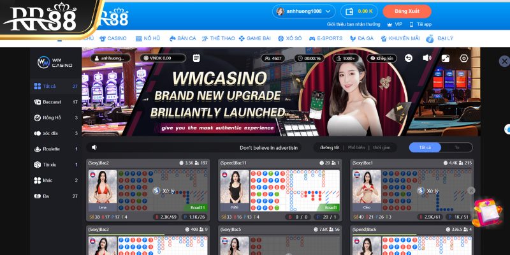Select Tài xỉu category in sidebar

coord(55,164)
